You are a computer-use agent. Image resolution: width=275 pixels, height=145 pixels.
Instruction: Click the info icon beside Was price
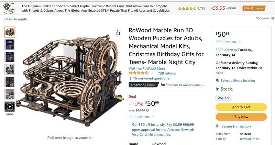click(147, 110)
